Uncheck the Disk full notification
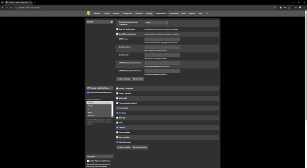 click(x=117, y=127)
